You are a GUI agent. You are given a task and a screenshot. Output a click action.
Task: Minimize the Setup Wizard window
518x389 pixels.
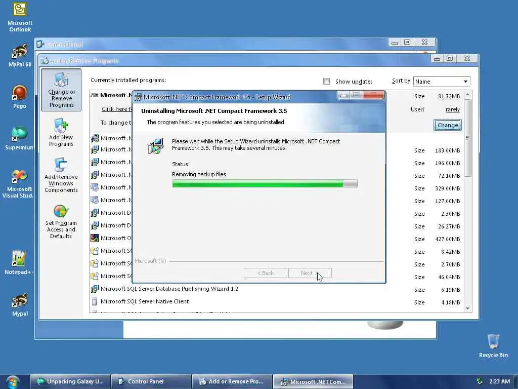click(343, 95)
